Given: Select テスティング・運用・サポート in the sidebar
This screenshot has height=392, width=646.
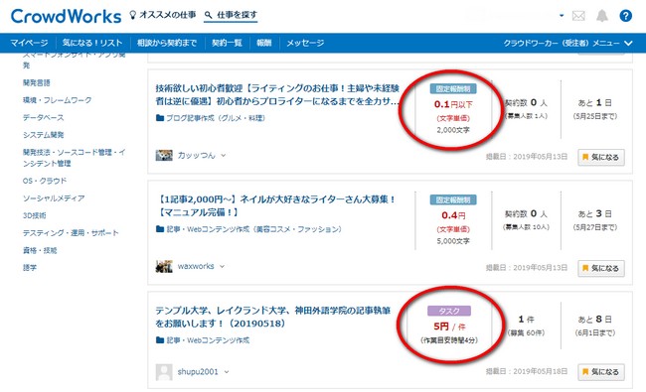Looking at the screenshot, I should tap(71, 232).
